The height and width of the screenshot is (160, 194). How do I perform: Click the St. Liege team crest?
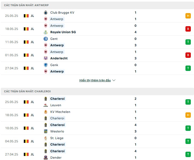(46, 138)
